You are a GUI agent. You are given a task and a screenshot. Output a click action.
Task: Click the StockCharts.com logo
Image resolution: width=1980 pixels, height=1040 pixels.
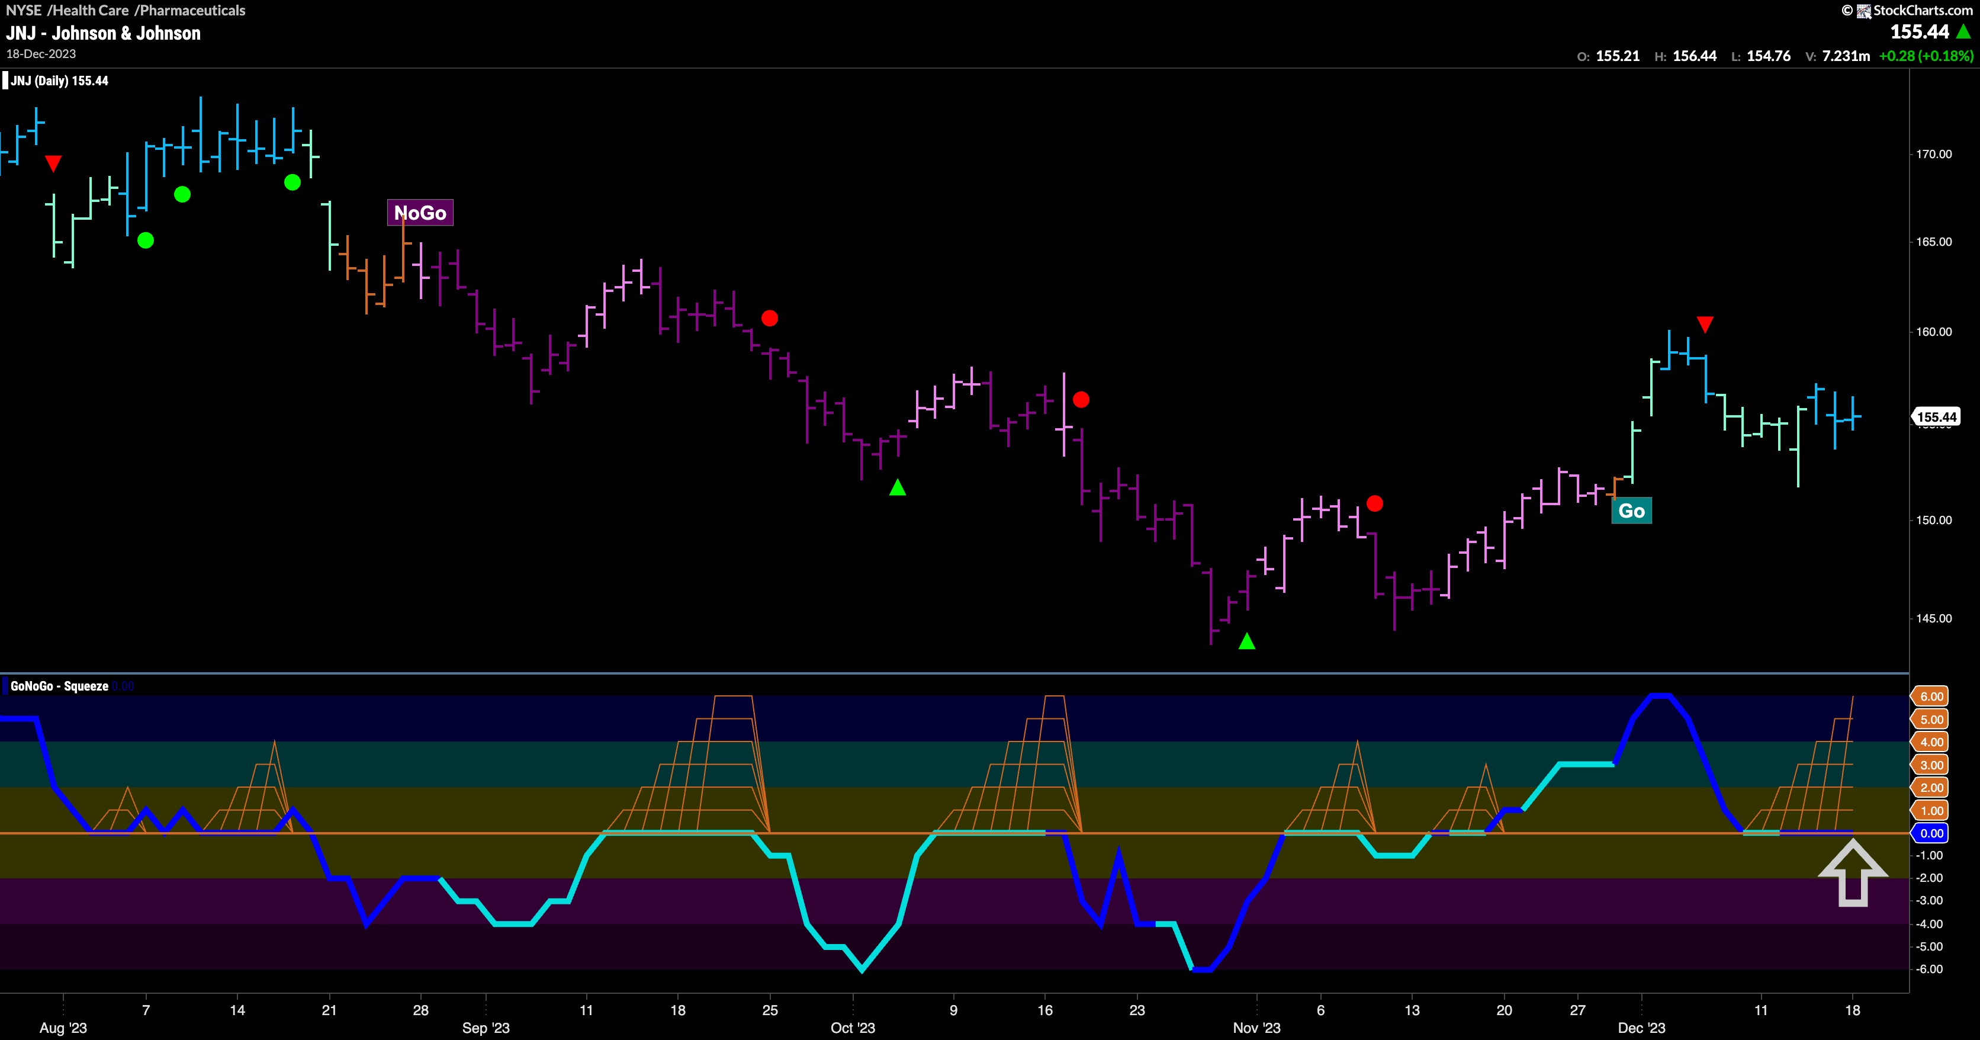(1914, 10)
